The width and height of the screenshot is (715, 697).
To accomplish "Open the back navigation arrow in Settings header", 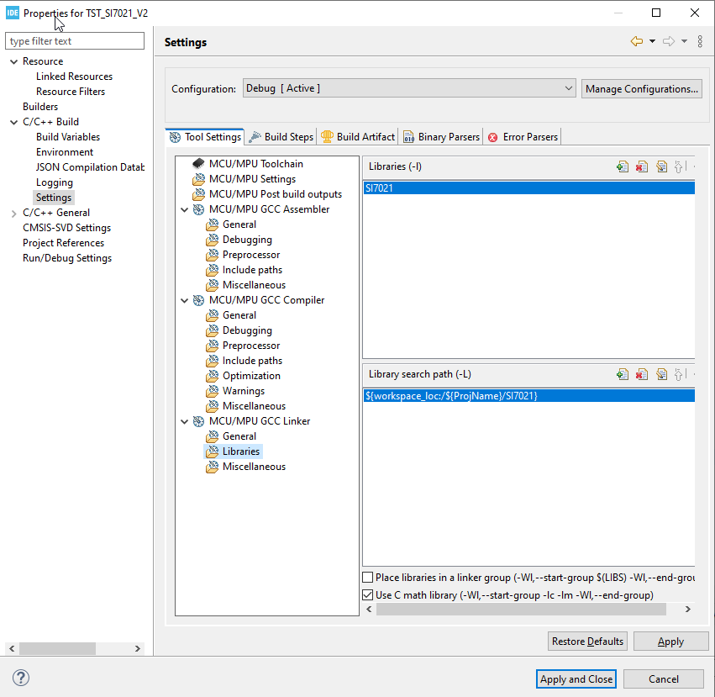I will [x=635, y=41].
